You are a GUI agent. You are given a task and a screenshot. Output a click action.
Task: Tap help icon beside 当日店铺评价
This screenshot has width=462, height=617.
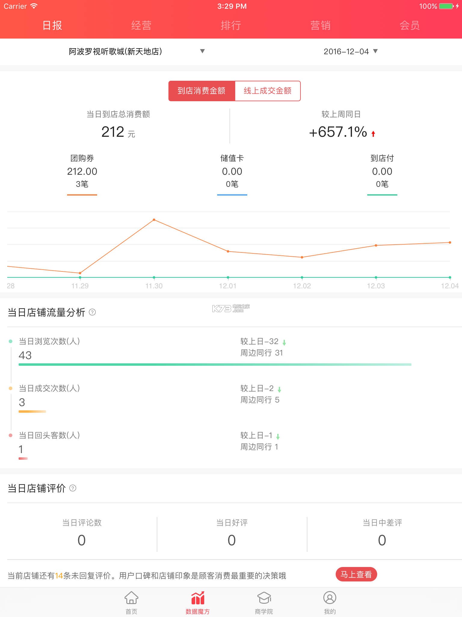pos(73,488)
